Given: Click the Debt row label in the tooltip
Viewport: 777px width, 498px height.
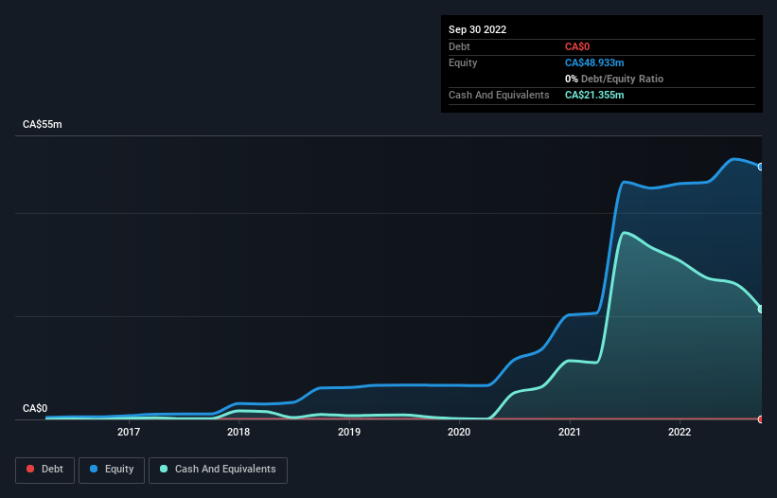Looking at the screenshot, I should [459, 46].
